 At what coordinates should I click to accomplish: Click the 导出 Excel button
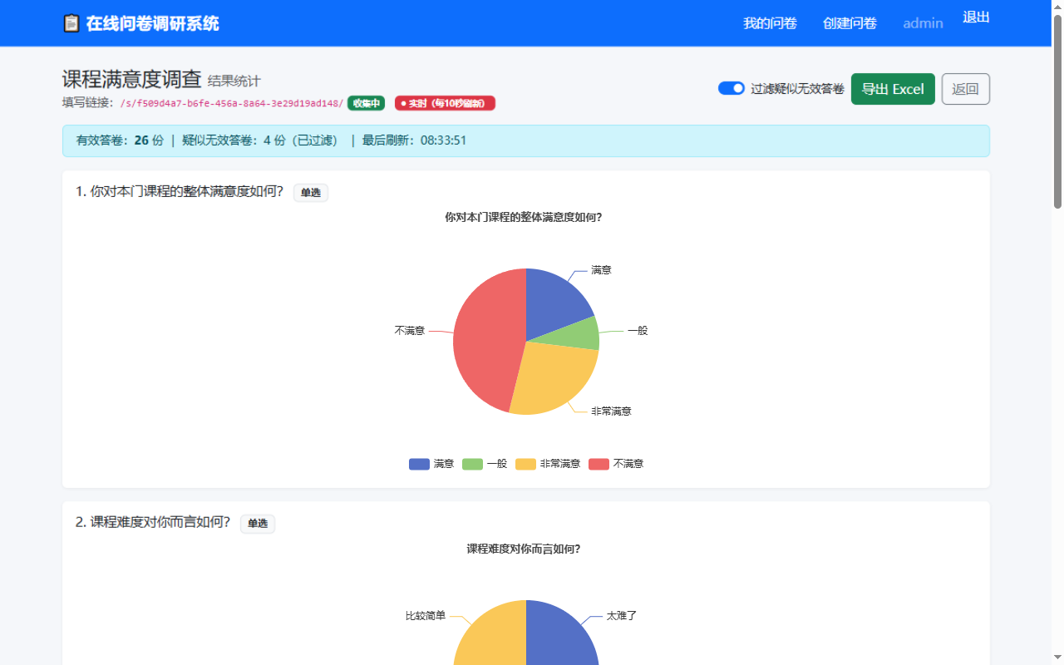click(x=893, y=89)
